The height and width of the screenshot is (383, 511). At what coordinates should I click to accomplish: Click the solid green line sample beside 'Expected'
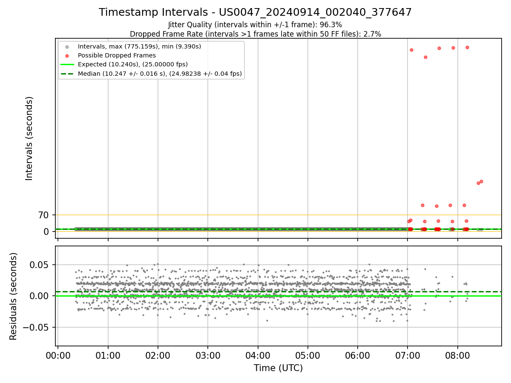(x=67, y=65)
